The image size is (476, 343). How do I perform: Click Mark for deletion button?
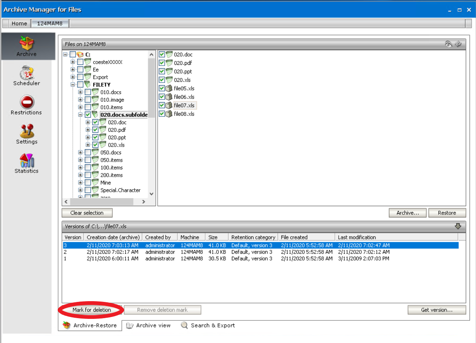[92, 310]
